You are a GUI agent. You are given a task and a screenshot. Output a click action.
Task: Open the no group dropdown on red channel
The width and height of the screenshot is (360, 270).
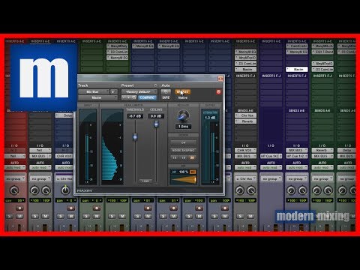coord(15,178)
